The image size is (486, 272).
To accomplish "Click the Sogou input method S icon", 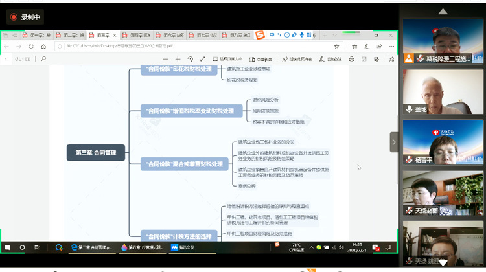I will tap(260, 34).
